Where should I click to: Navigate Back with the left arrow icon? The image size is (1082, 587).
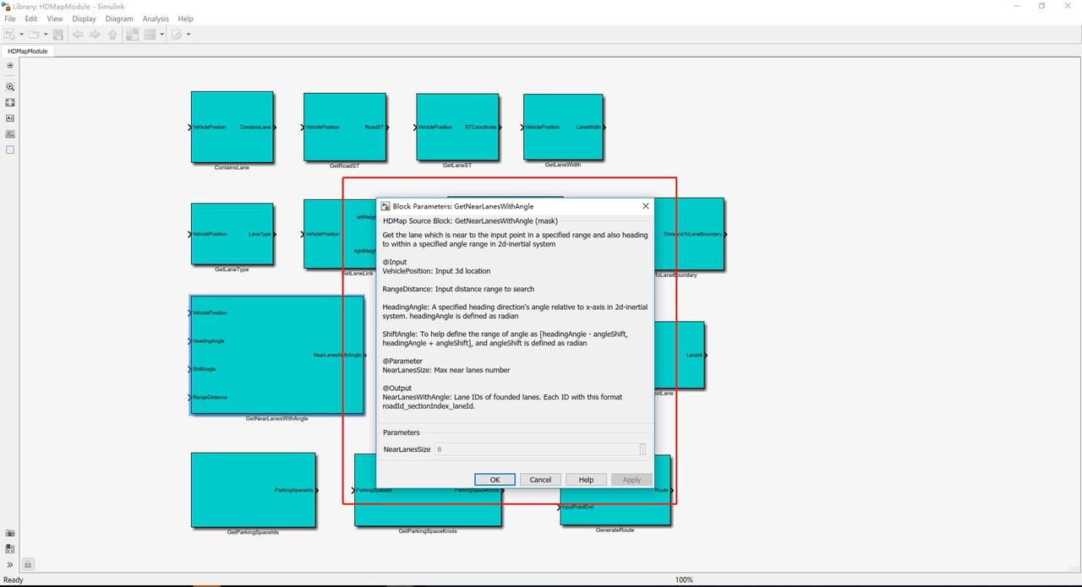click(78, 35)
